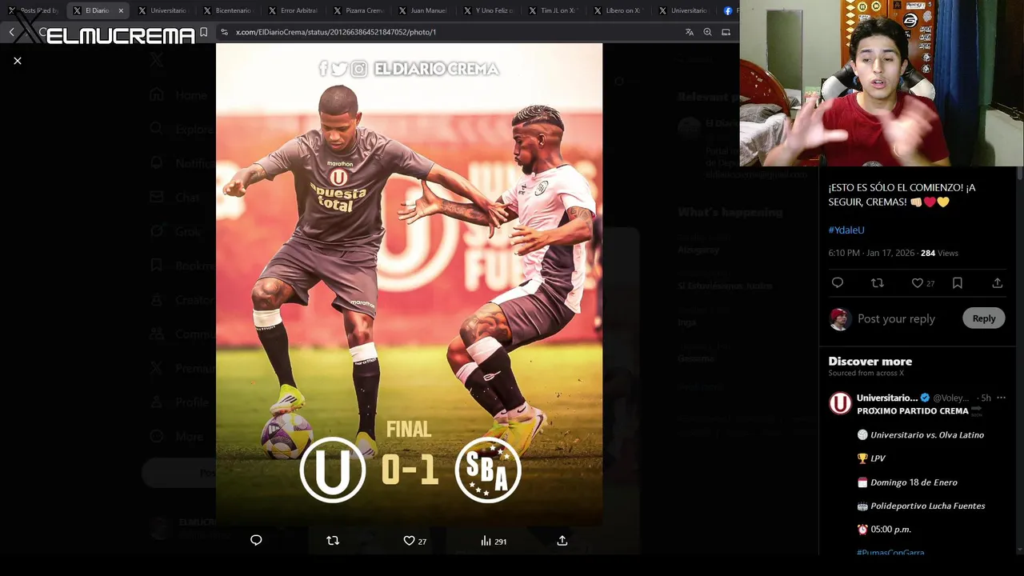Open the Universitario account name in Discover more
Viewport: 1024px width, 576px height.
click(x=887, y=398)
